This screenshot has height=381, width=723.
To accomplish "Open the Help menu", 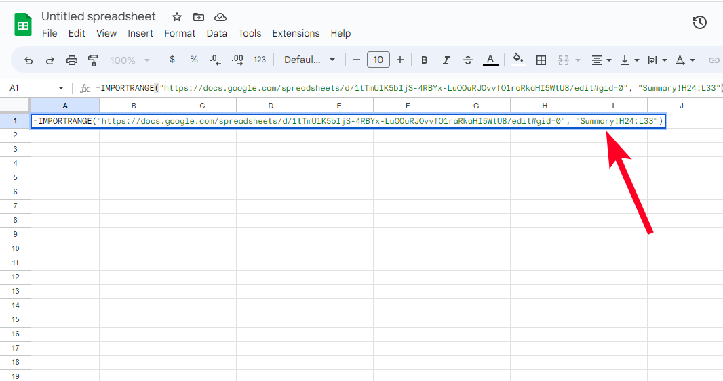I will point(340,33).
